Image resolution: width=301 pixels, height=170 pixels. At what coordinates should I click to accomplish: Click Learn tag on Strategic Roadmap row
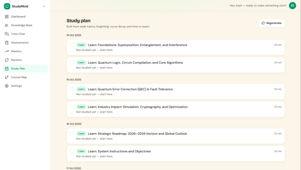coord(81,134)
